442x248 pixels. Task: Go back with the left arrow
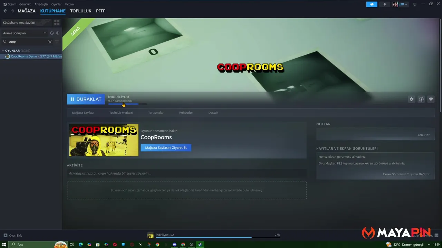coord(5,11)
